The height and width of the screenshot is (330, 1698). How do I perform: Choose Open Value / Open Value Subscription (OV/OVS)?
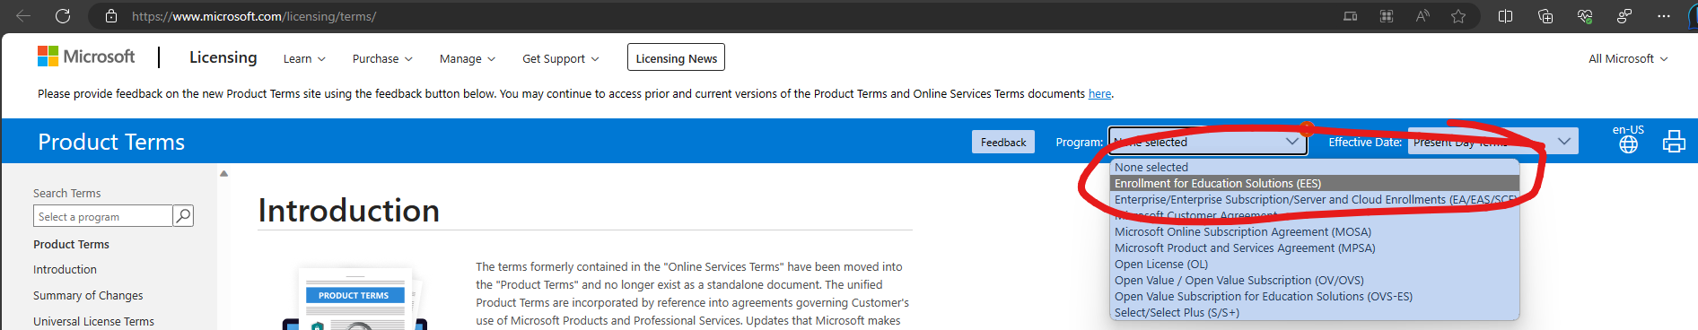(x=1315, y=280)
